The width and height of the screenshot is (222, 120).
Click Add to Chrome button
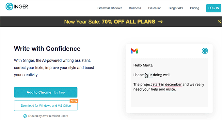point(46,92)
